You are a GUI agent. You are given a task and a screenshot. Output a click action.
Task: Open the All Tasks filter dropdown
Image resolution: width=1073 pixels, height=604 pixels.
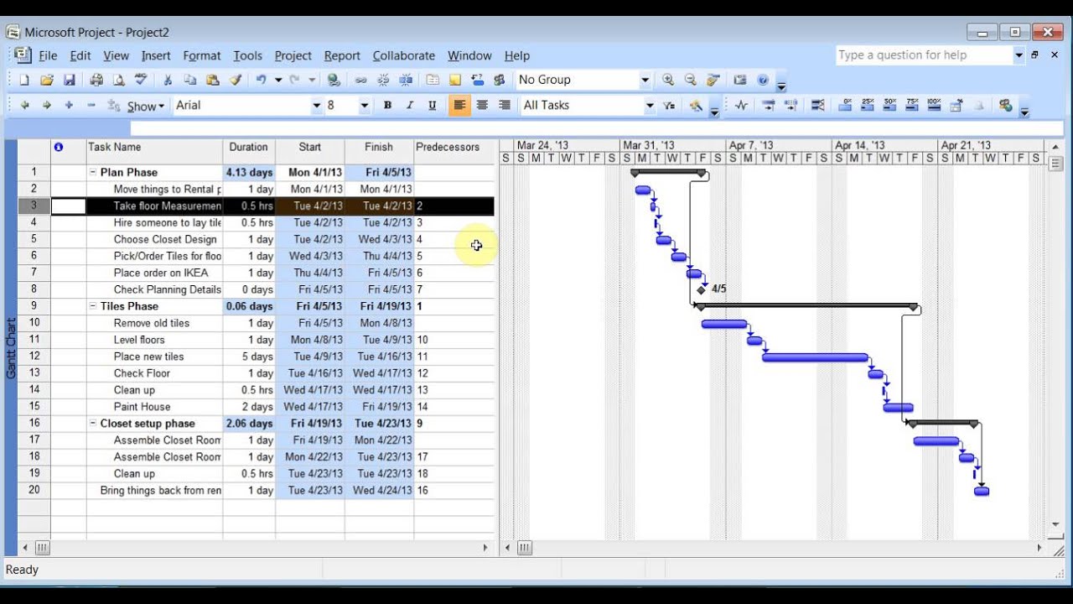tap(651, 106)
